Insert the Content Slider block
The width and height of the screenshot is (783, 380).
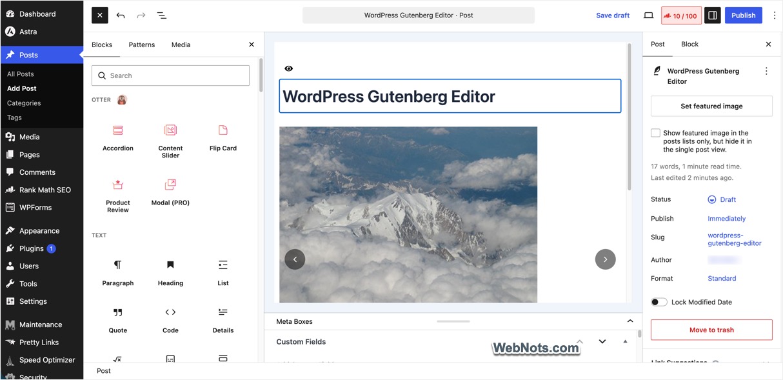point(170,141)
